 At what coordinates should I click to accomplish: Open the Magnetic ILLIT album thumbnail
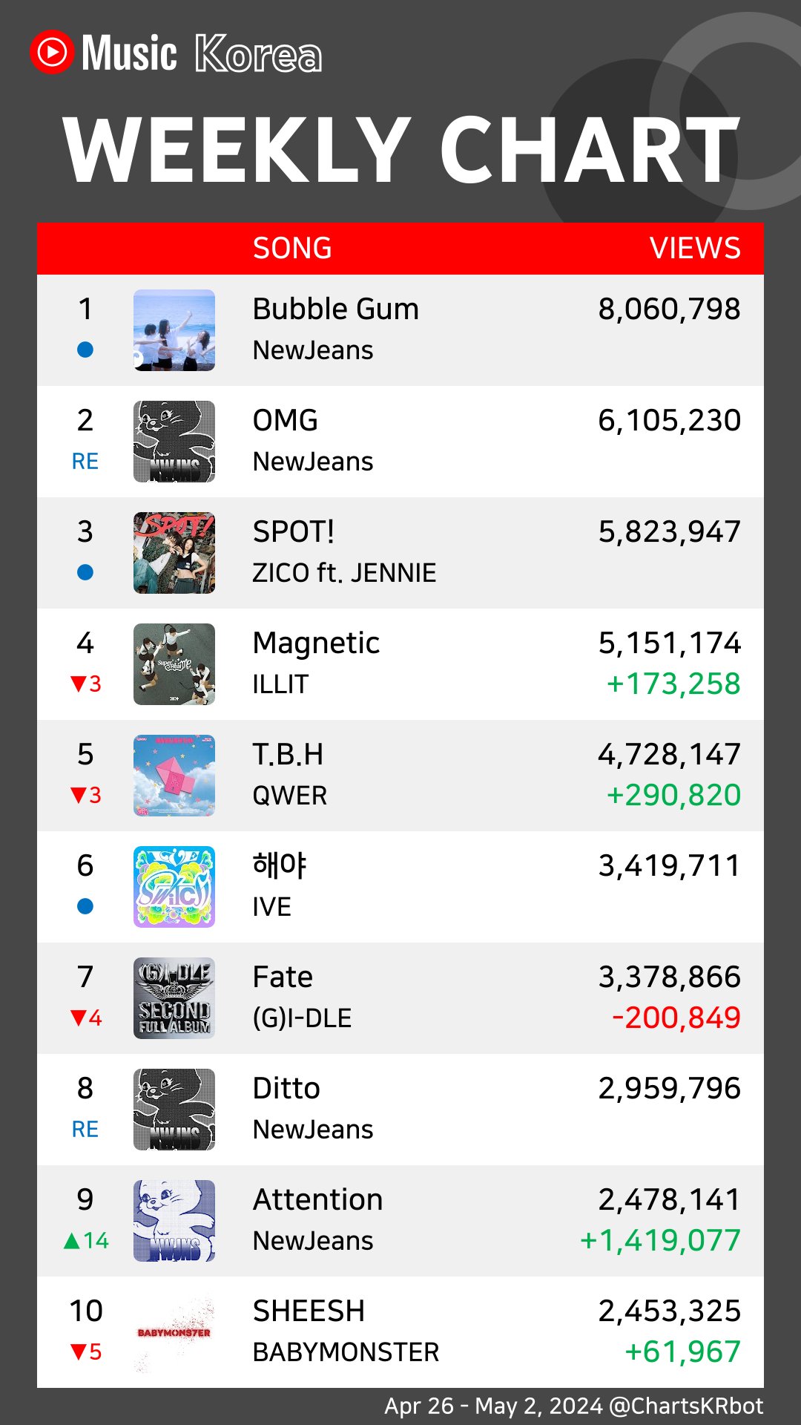click(174, 664)
